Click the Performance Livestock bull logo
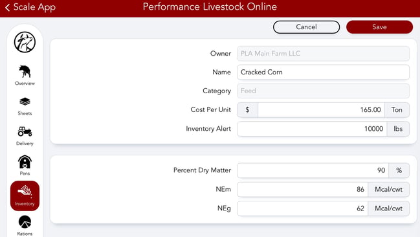 click(x=25, y=42)
